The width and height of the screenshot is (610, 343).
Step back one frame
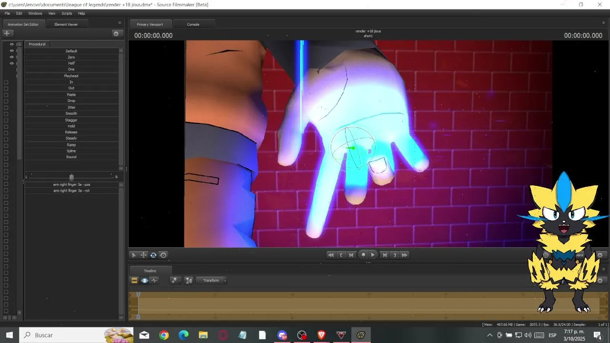[351, 255]
